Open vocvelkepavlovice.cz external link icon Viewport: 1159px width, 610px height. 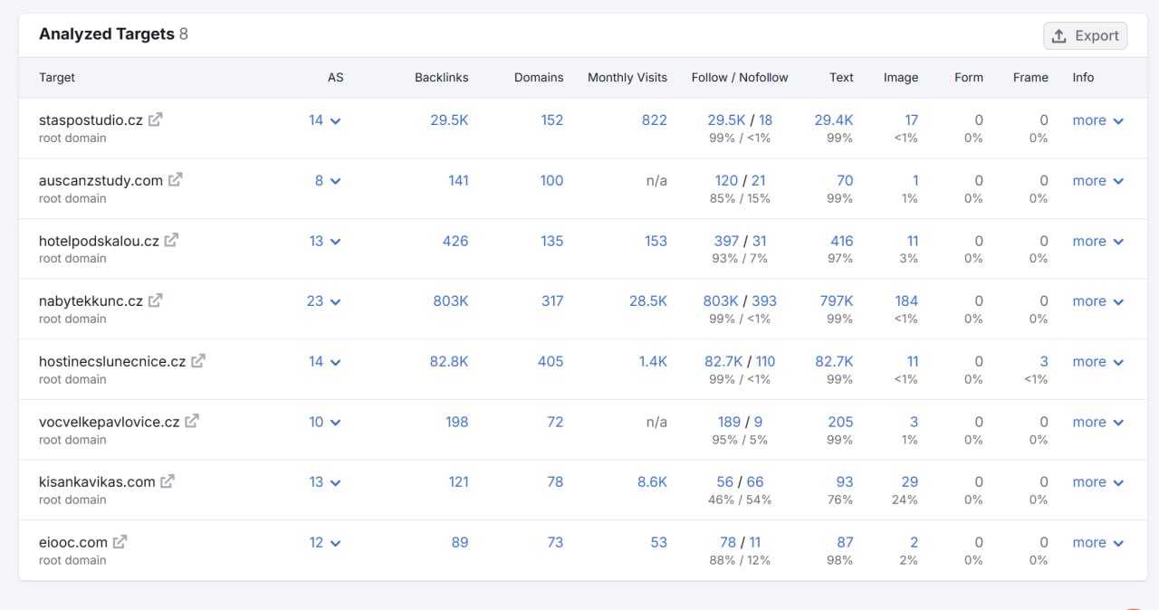click(x=192, y=422)
